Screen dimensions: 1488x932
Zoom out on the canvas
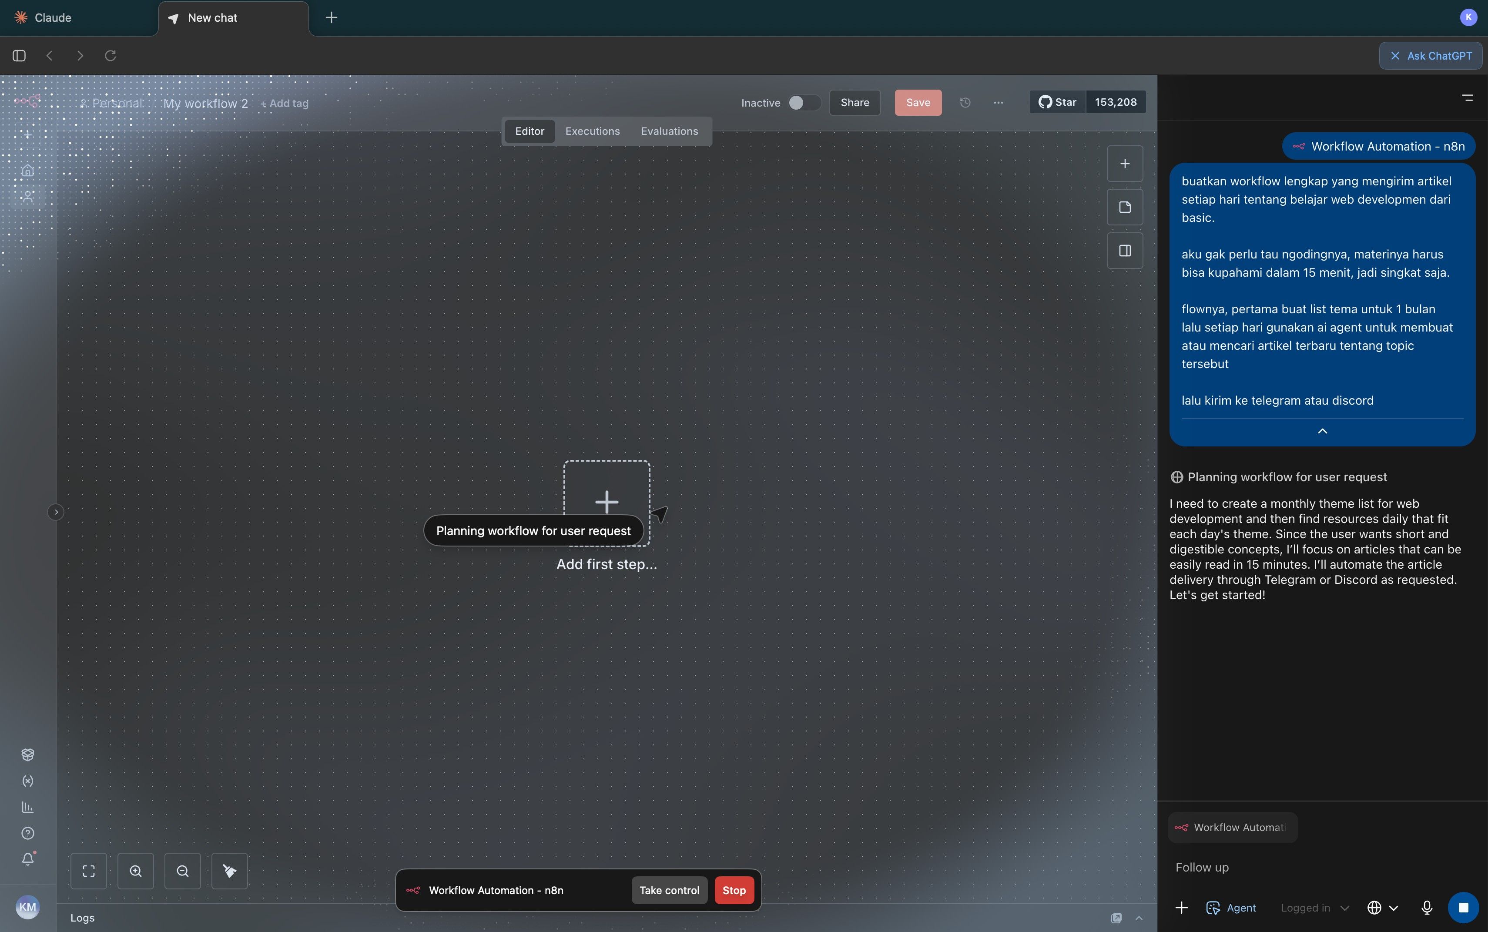182,871
